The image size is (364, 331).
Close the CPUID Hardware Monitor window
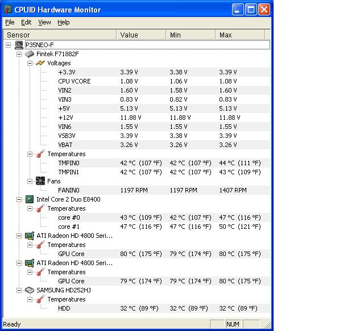click(x=264, y=10)
